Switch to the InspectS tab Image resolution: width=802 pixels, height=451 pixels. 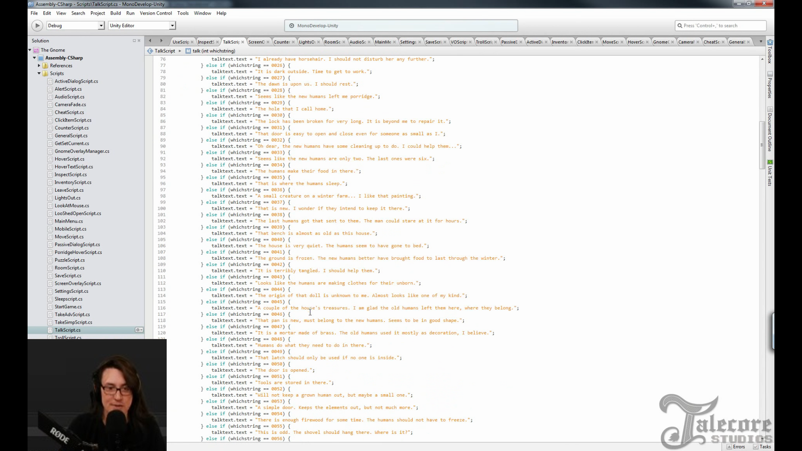tap(206, 42)
